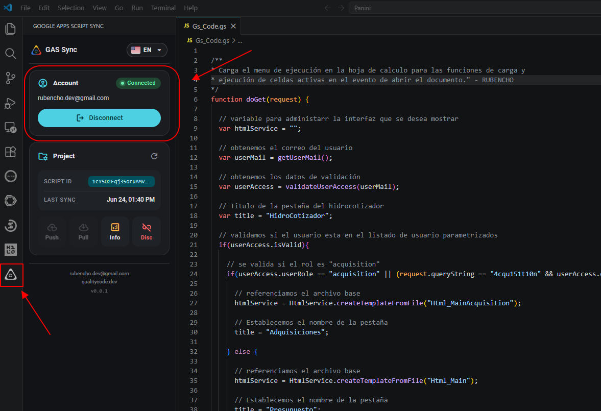Click the Push cloud button
The height and width of the screenshot is (411, 601).
pos(52,232)
